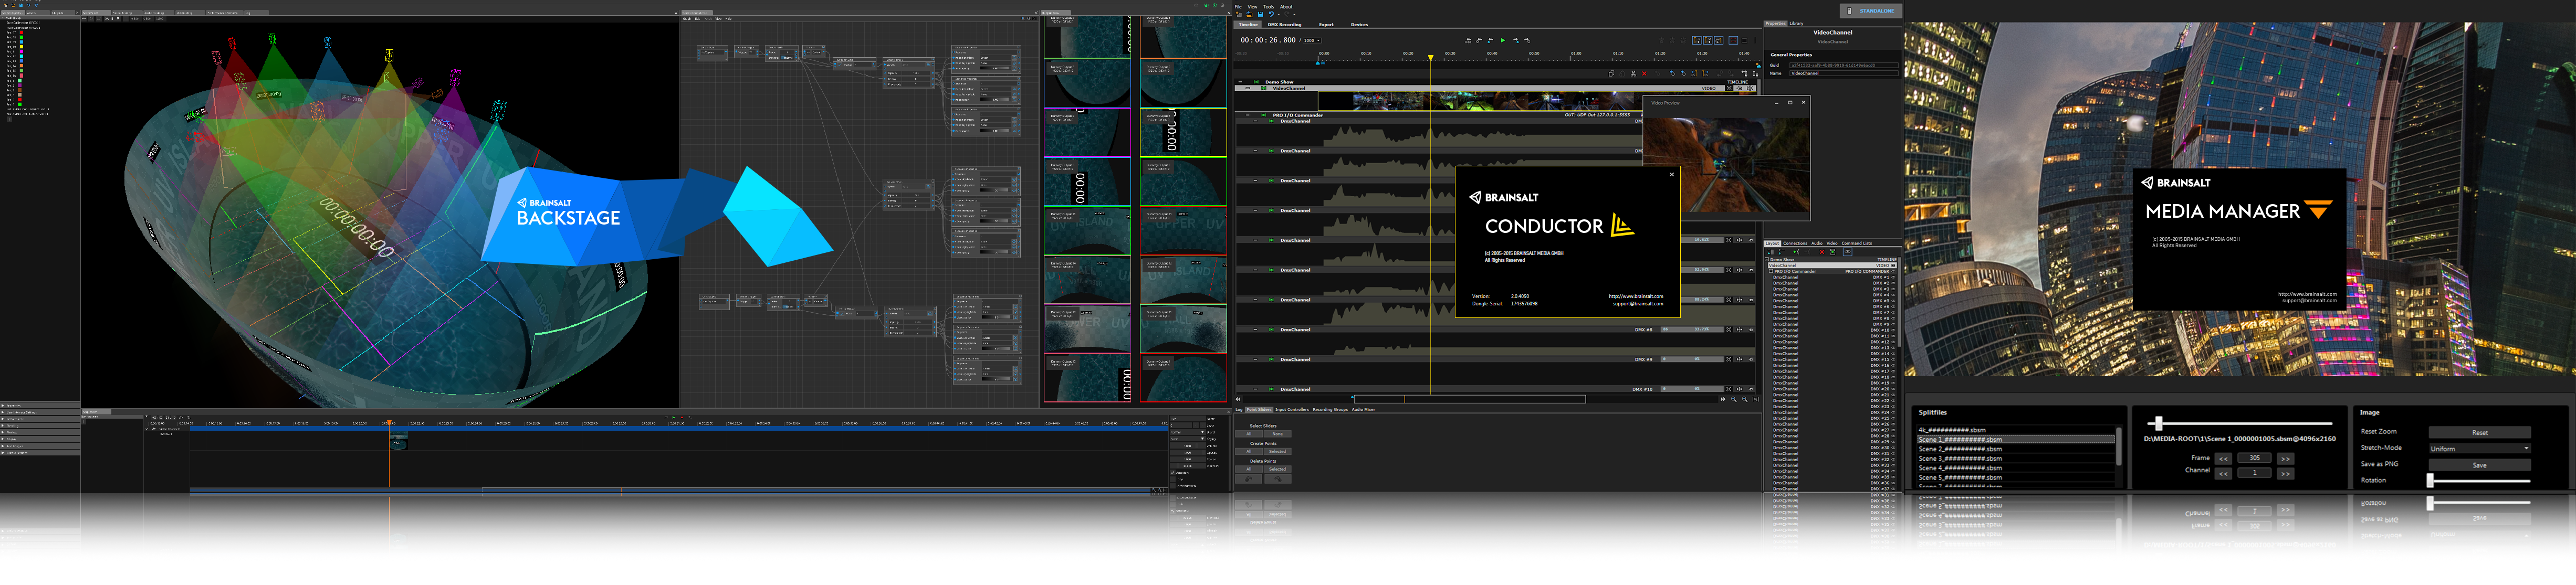The height and width of the screenshot is (585, 2576).
Task: Switch to the Devices tab
Action: click(x=1360, y=25)
